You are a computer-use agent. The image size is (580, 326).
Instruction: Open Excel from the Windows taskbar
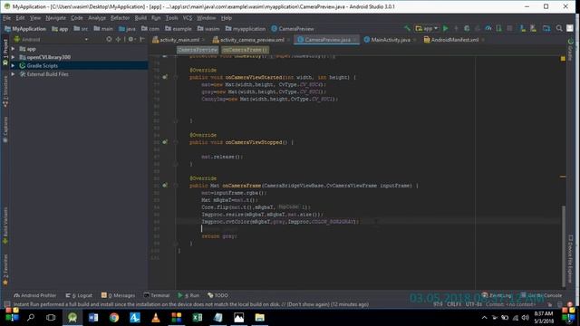198,318
